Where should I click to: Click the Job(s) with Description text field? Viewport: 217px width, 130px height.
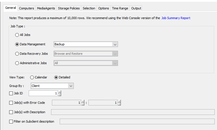(133, 112)
